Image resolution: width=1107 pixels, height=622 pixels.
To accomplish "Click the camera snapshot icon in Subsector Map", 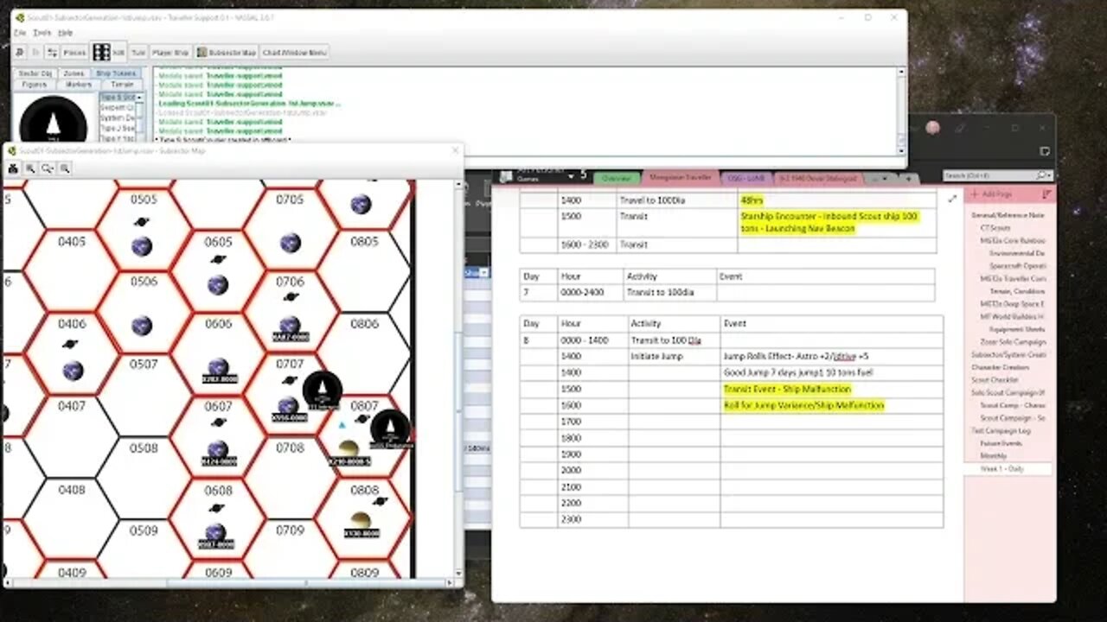I will [x=14, y=168].
